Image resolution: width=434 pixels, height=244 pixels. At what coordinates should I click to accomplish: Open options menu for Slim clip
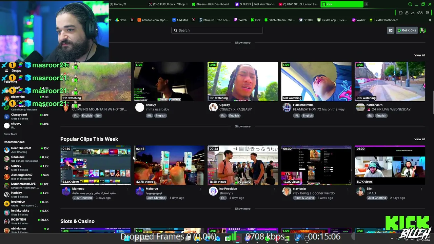click(x=421, y=189)
